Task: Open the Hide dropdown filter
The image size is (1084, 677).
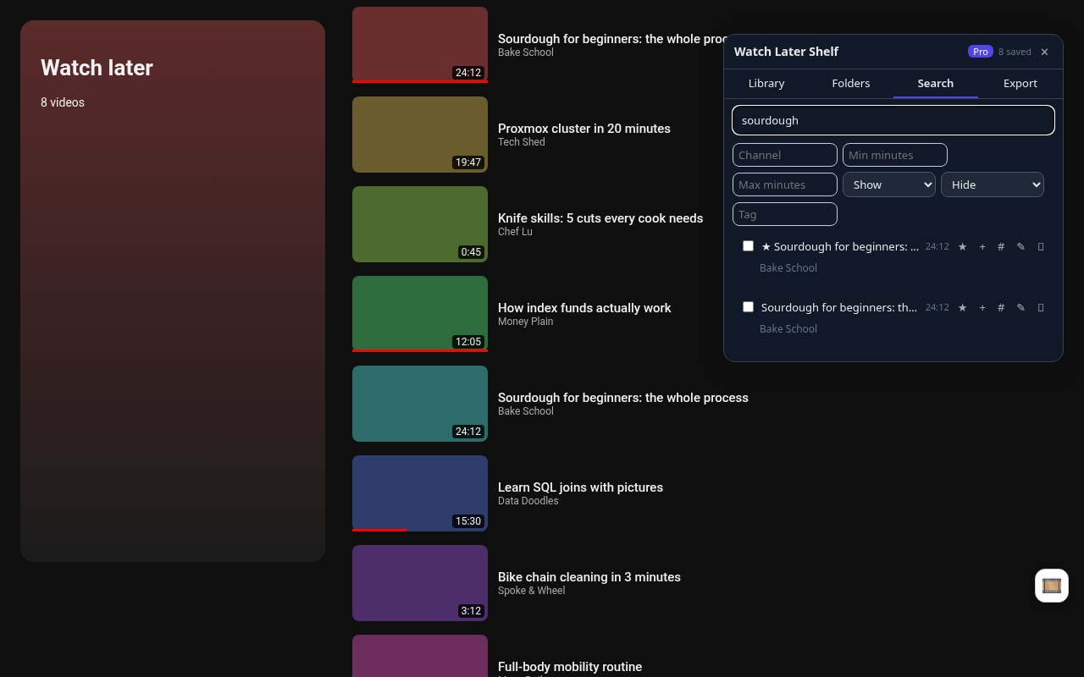Action: point(993,184)
